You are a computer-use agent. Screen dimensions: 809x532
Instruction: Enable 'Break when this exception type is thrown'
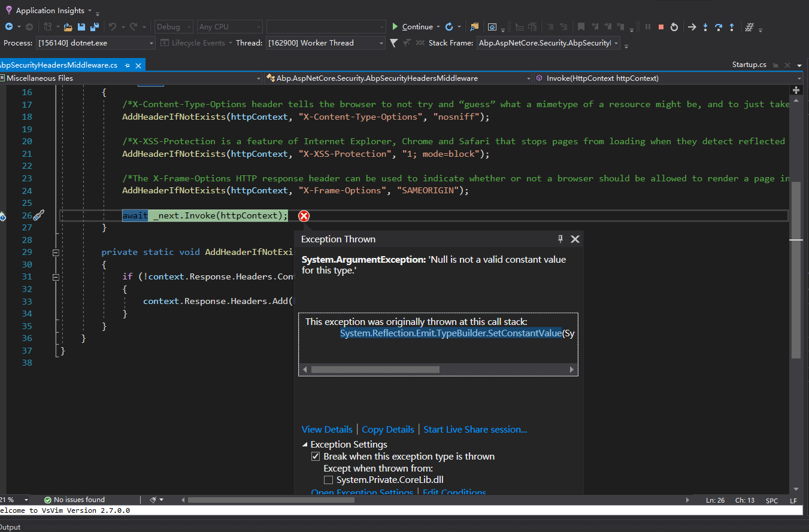click(316, 456)
